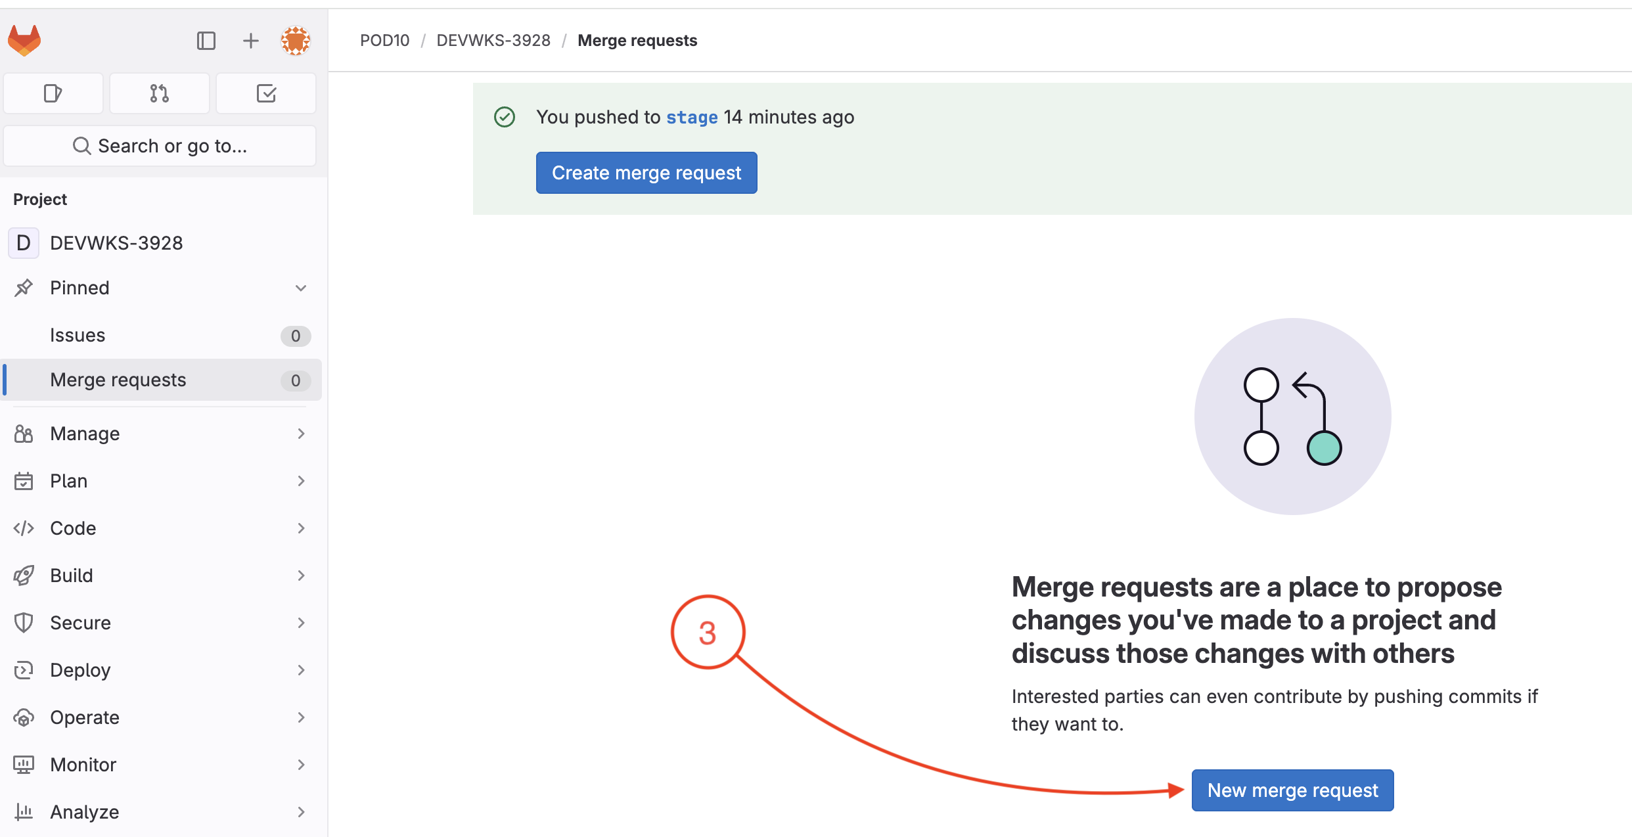This screenshot has width=1632, height=837.
Task: Click the GitLab fox logo
Action: click(24, 41)
